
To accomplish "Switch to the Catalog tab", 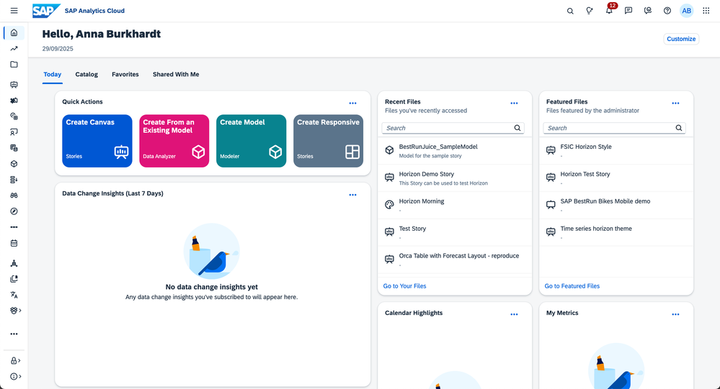I will [x=86, y=74].
